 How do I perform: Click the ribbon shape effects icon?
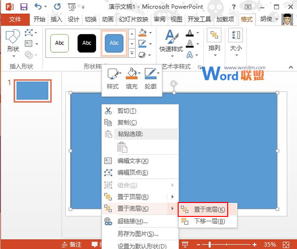click(142, 55)
